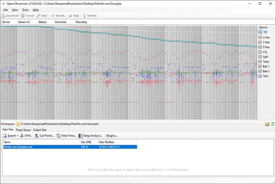Image resolution: width=276 pixels, height=184 pixels.
Task: Open the Wear Time analysis tool
Action: 58,136
